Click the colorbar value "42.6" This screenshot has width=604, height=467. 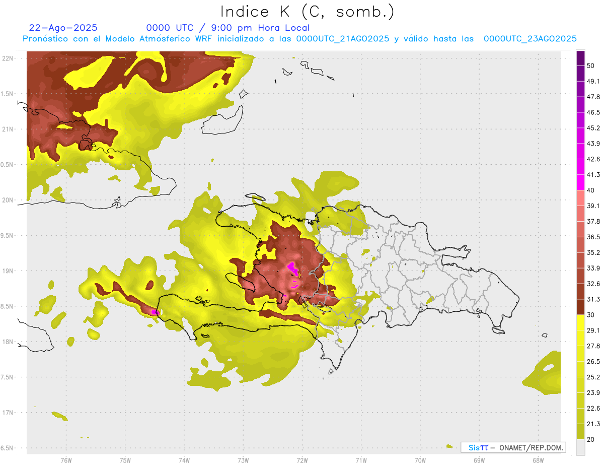(593, 159)
